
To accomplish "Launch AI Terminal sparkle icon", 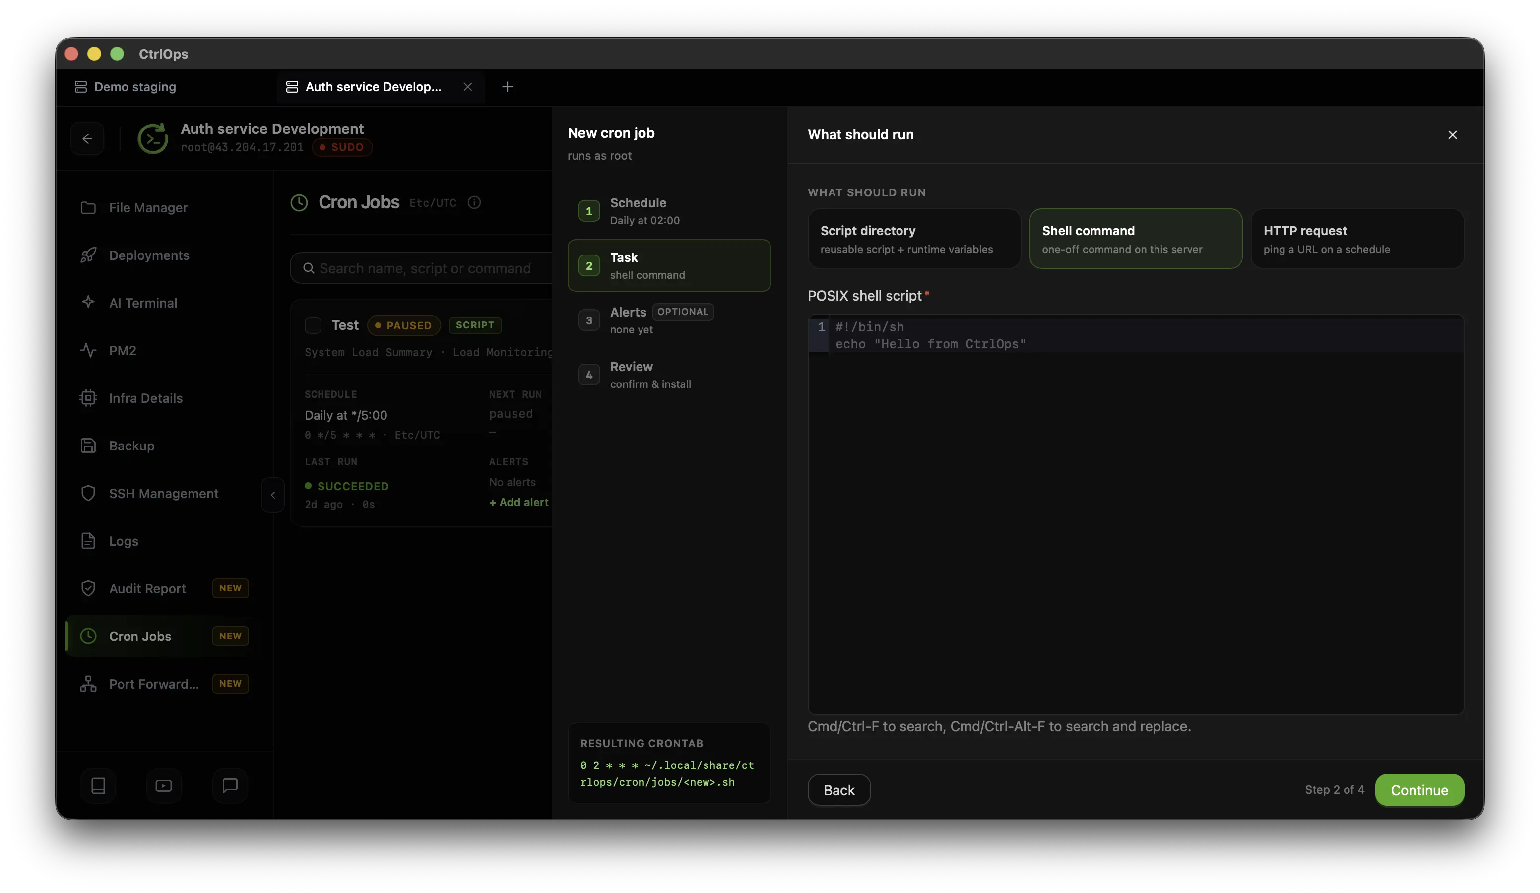I will point(88,303).
